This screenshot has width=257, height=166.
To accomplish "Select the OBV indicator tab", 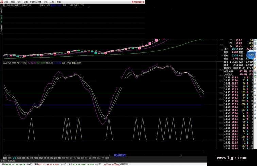I will coord(51,158).
